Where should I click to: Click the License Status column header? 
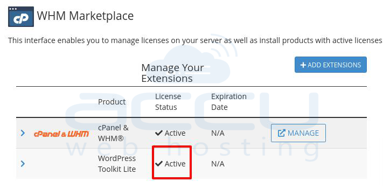(168, 102)
